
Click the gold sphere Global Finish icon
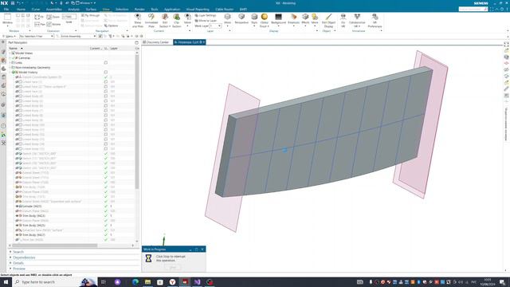pyautogui.click(x=264, y=17)
